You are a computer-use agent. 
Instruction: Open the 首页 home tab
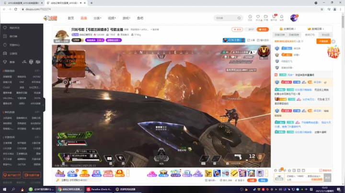70,18
